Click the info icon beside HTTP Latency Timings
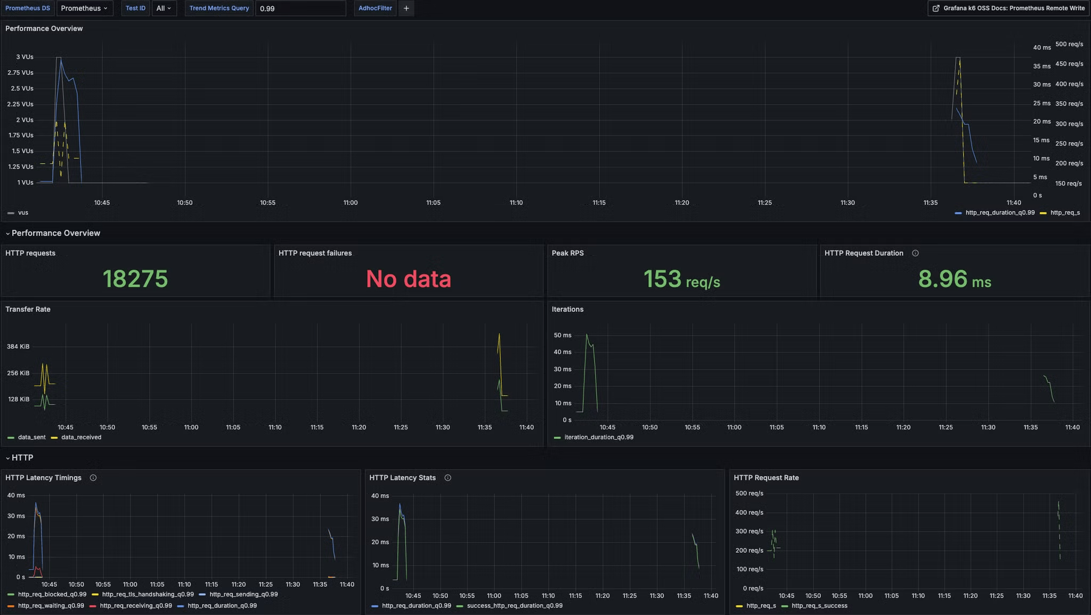The width and height of the screenshot is (1091, 615). tap(93, 478)
